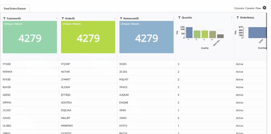
Task: Click order cell SL5JLW
Action: click(66, 87)
